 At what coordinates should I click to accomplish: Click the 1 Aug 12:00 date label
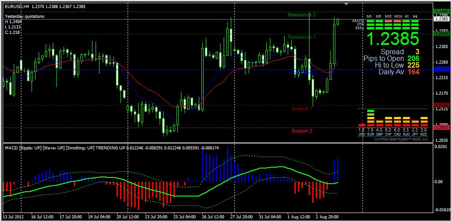coord(299,217)
